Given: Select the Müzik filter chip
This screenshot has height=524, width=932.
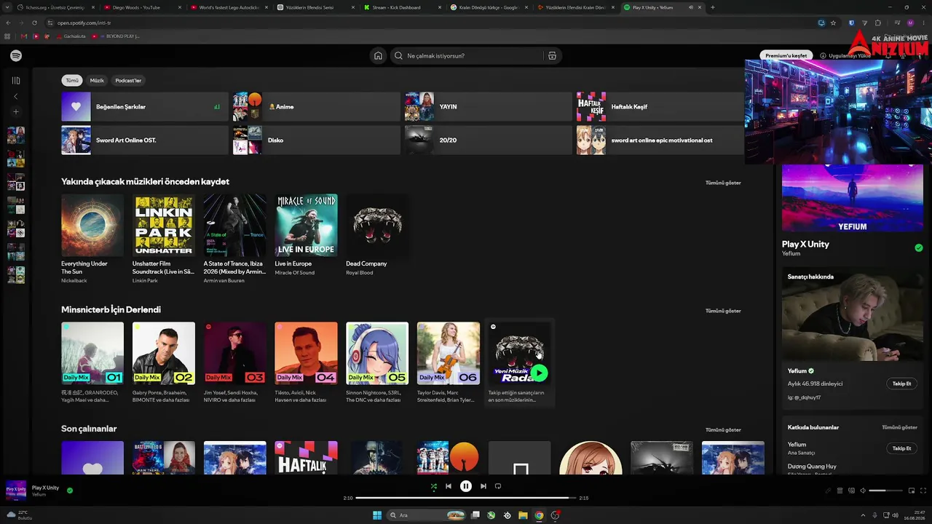Looking at the screenshot, I should tap(97, 81).
